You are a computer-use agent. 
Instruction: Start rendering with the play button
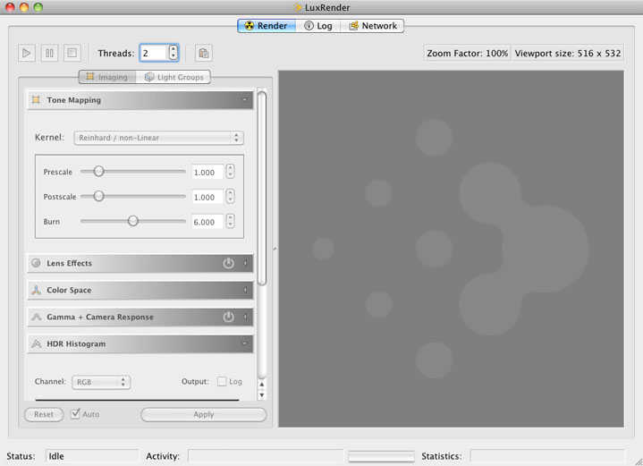[x=27, y=53]
